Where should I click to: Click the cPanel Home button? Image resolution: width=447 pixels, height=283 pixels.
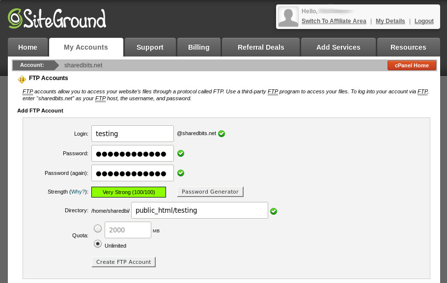[x=412, y=65]
